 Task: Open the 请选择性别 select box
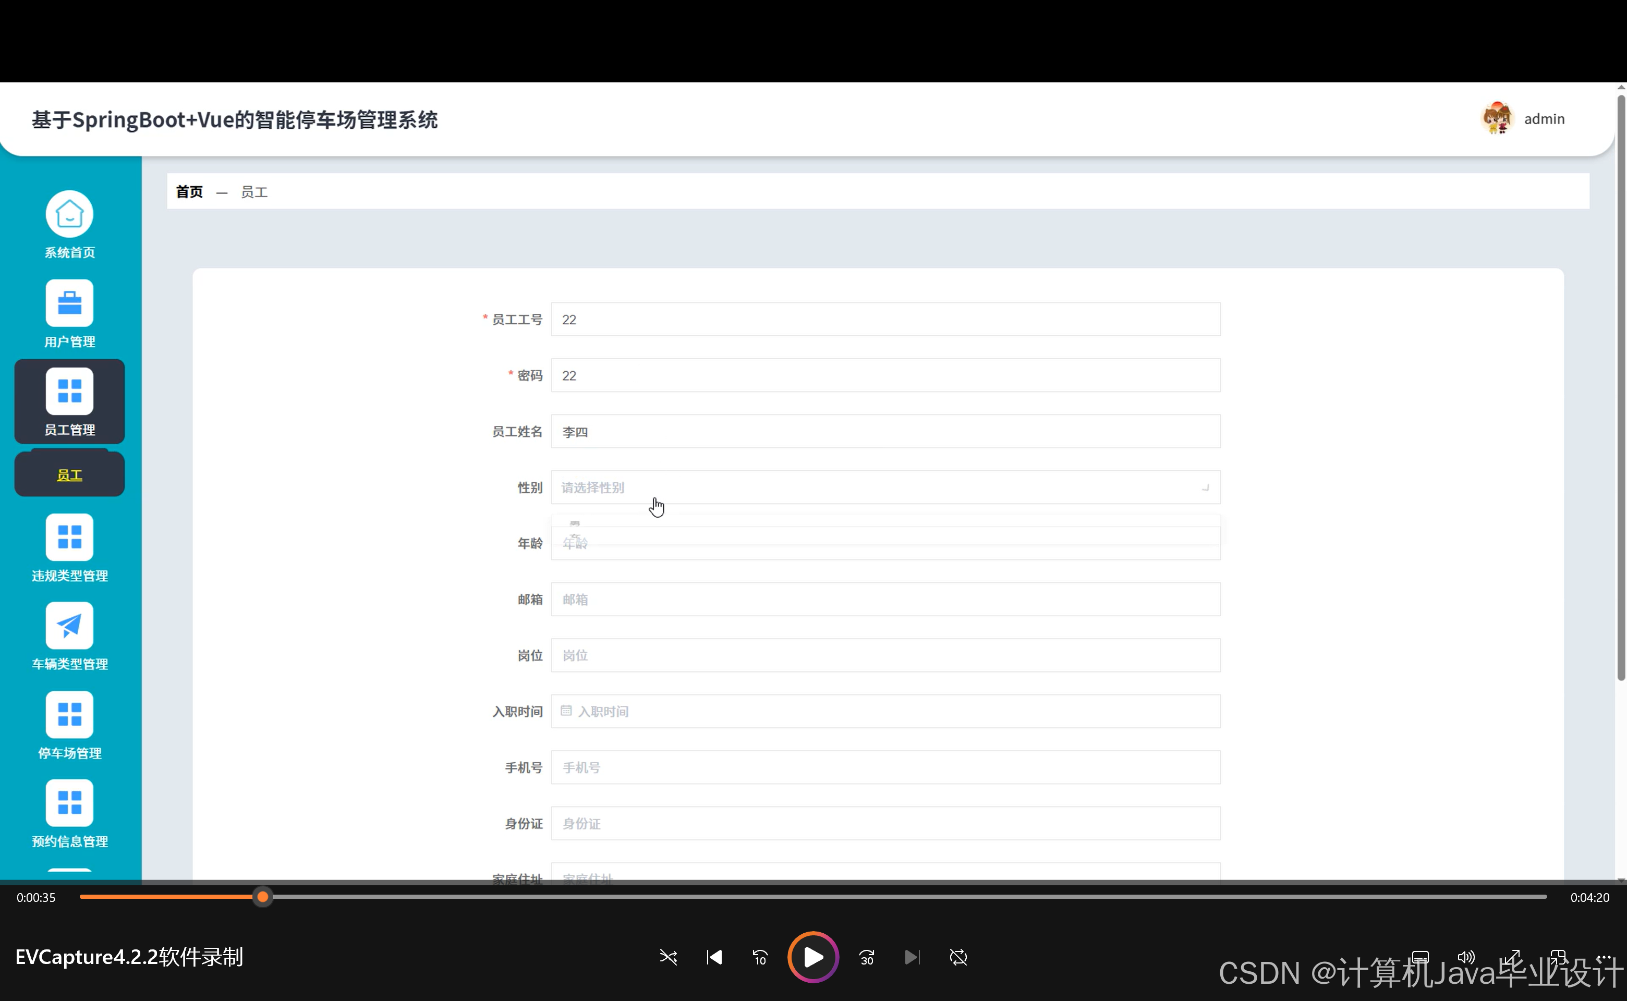(885, 488)
